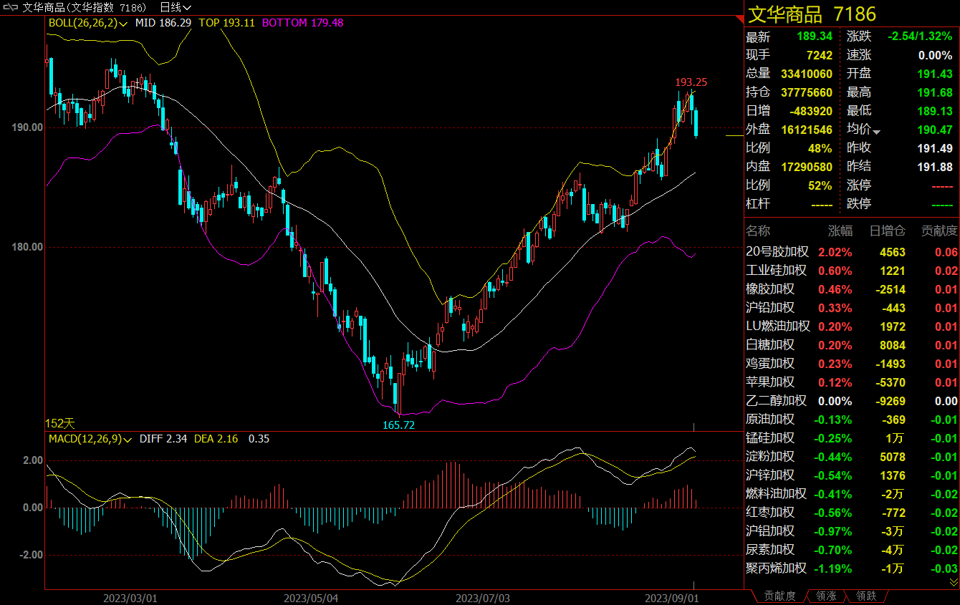Select the 沪铅加权 row
960x605 pixels.
pyautogui.click(x=852, y=308)
